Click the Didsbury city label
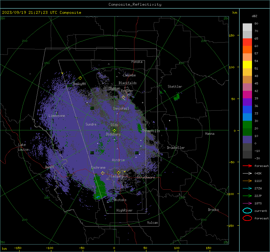This screenshot has width=270, height=252. 113,134
